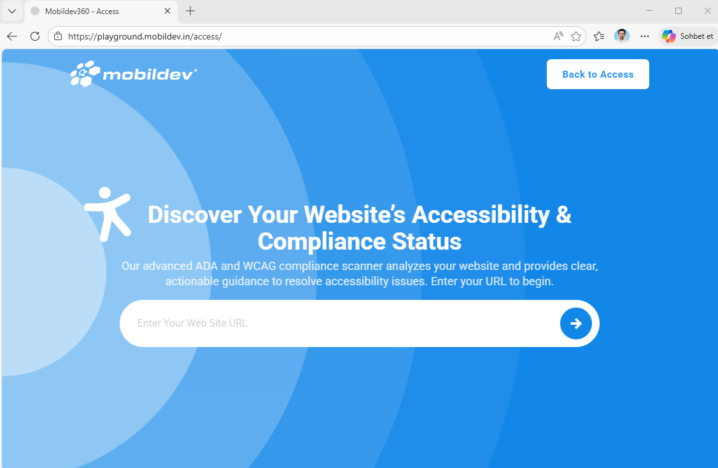
Task: Open browser profile avatar
Action: tap(621, 36)
